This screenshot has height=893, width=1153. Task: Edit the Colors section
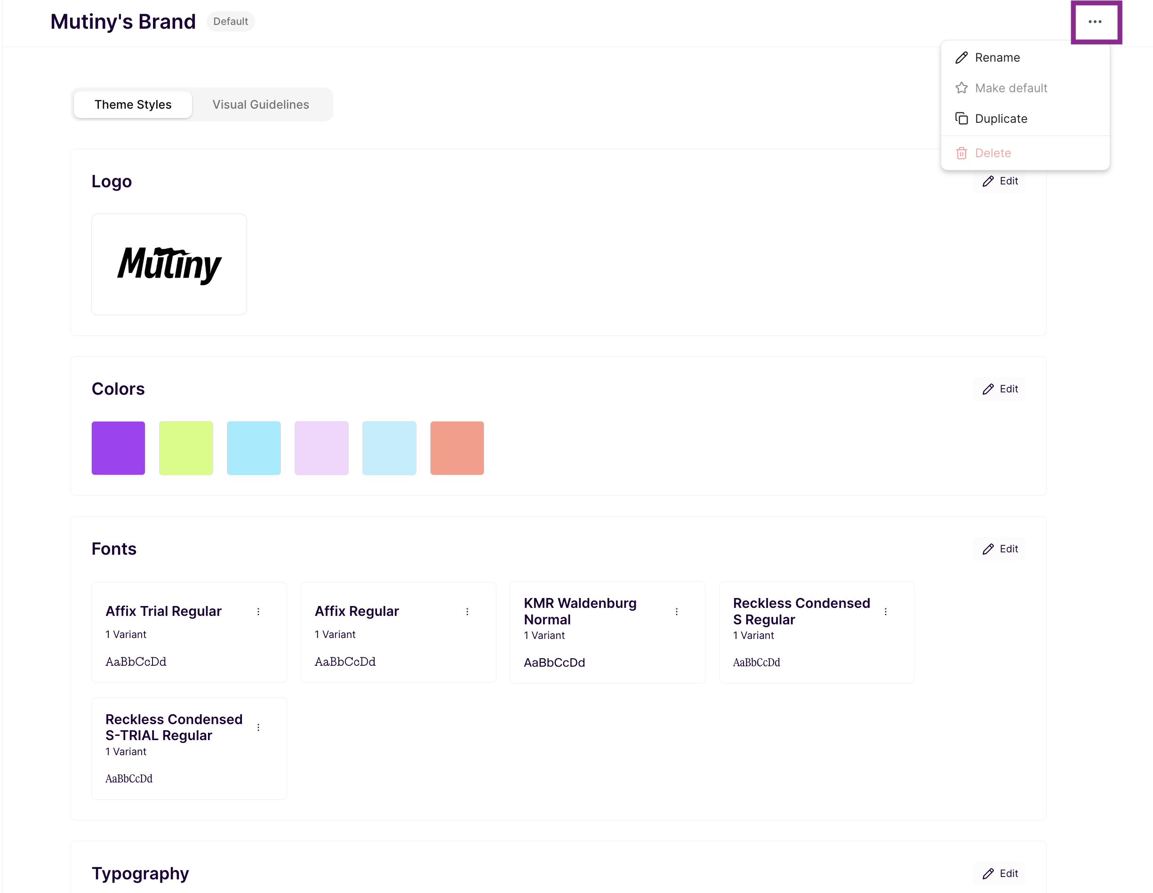[x=1000, y=389]
